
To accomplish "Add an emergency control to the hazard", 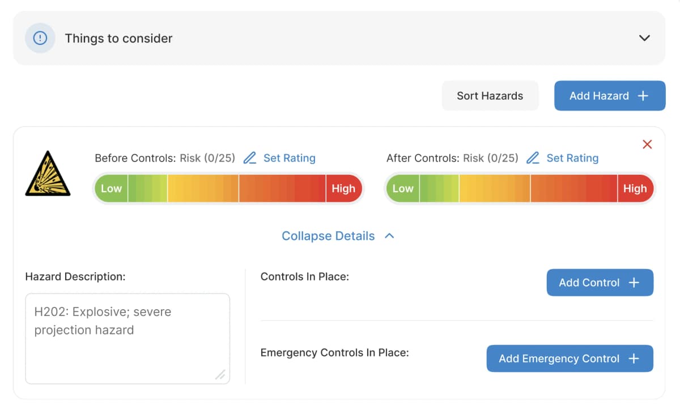I will [x=569, y=358].
